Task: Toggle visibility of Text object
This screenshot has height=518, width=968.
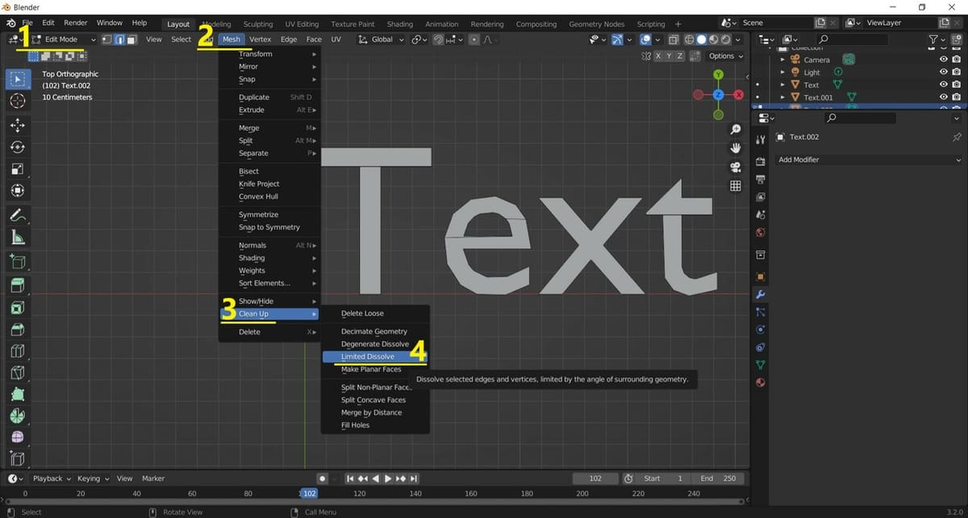Action: click(x=943, y=85)
